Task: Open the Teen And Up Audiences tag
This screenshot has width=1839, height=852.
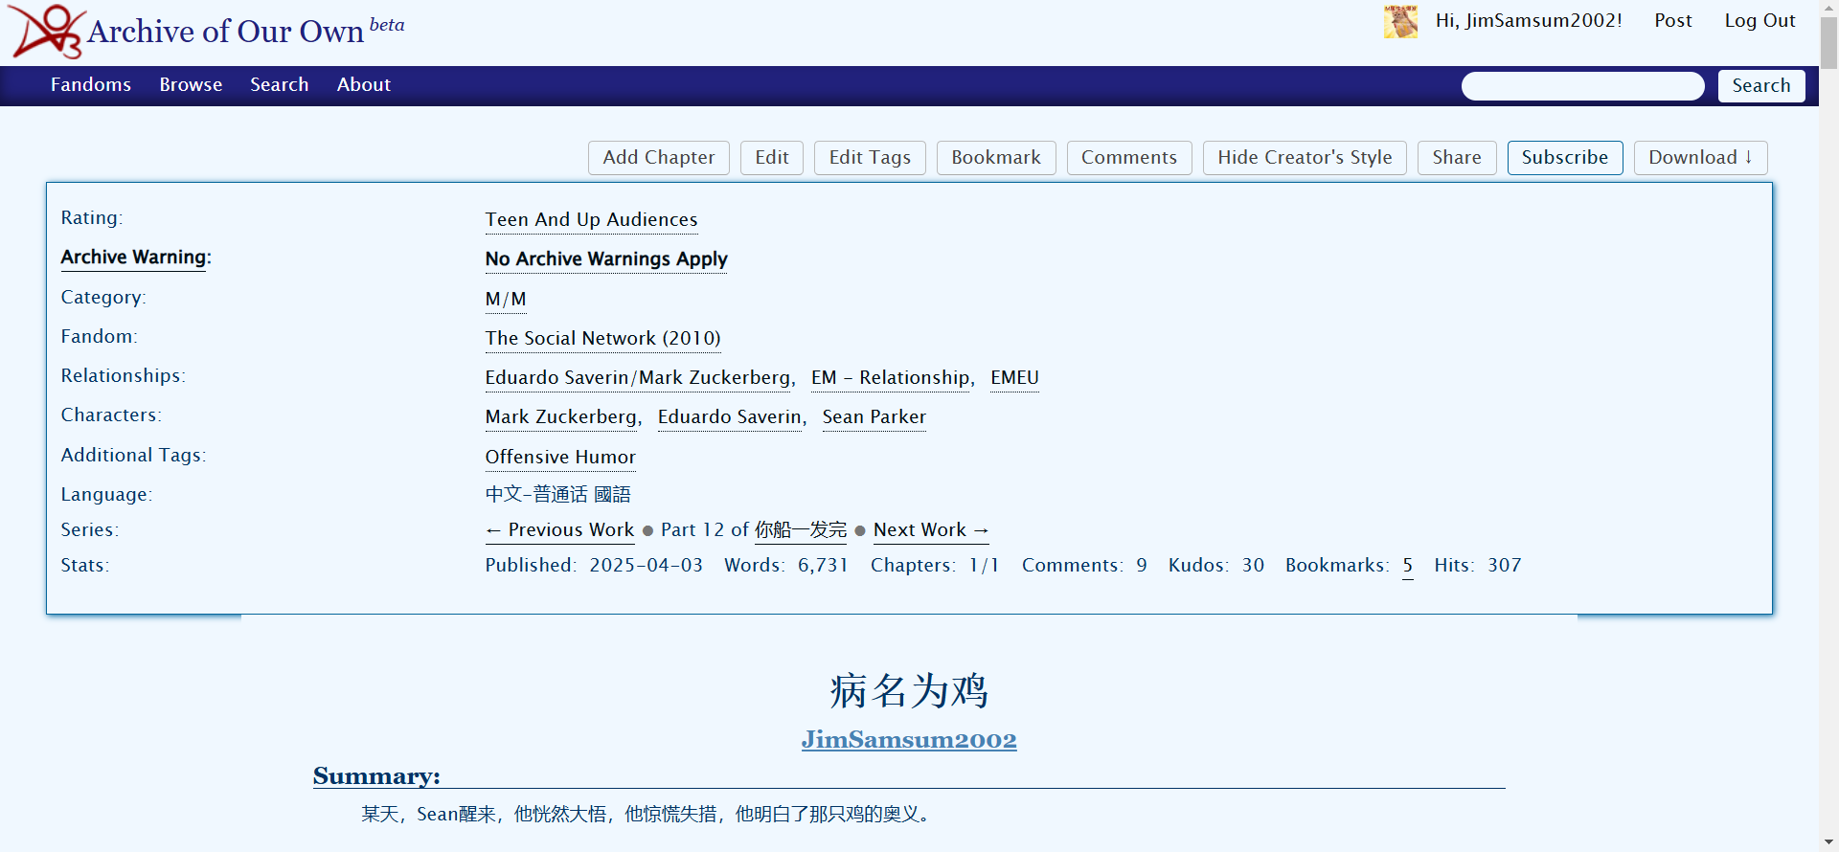Action: 591,220
